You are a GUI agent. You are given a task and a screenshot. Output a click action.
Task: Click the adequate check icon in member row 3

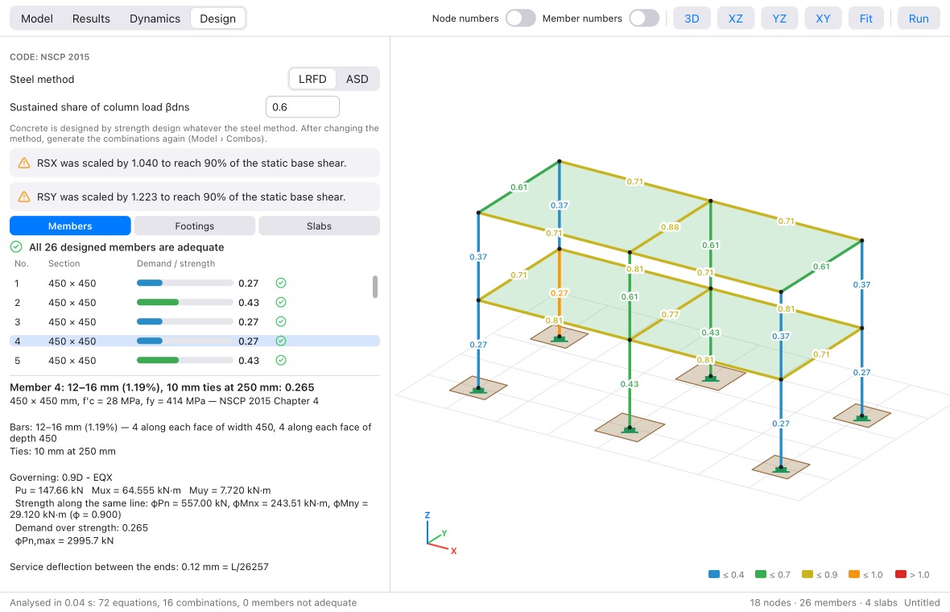(x=281, y=322)
